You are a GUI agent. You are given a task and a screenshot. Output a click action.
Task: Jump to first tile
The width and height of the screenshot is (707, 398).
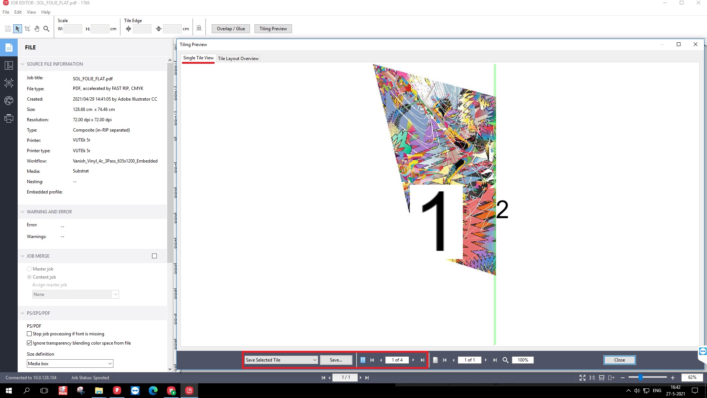pos(372,360)
